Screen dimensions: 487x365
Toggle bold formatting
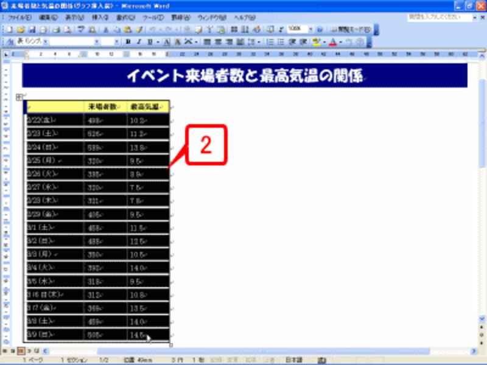(x=127, y=43)
